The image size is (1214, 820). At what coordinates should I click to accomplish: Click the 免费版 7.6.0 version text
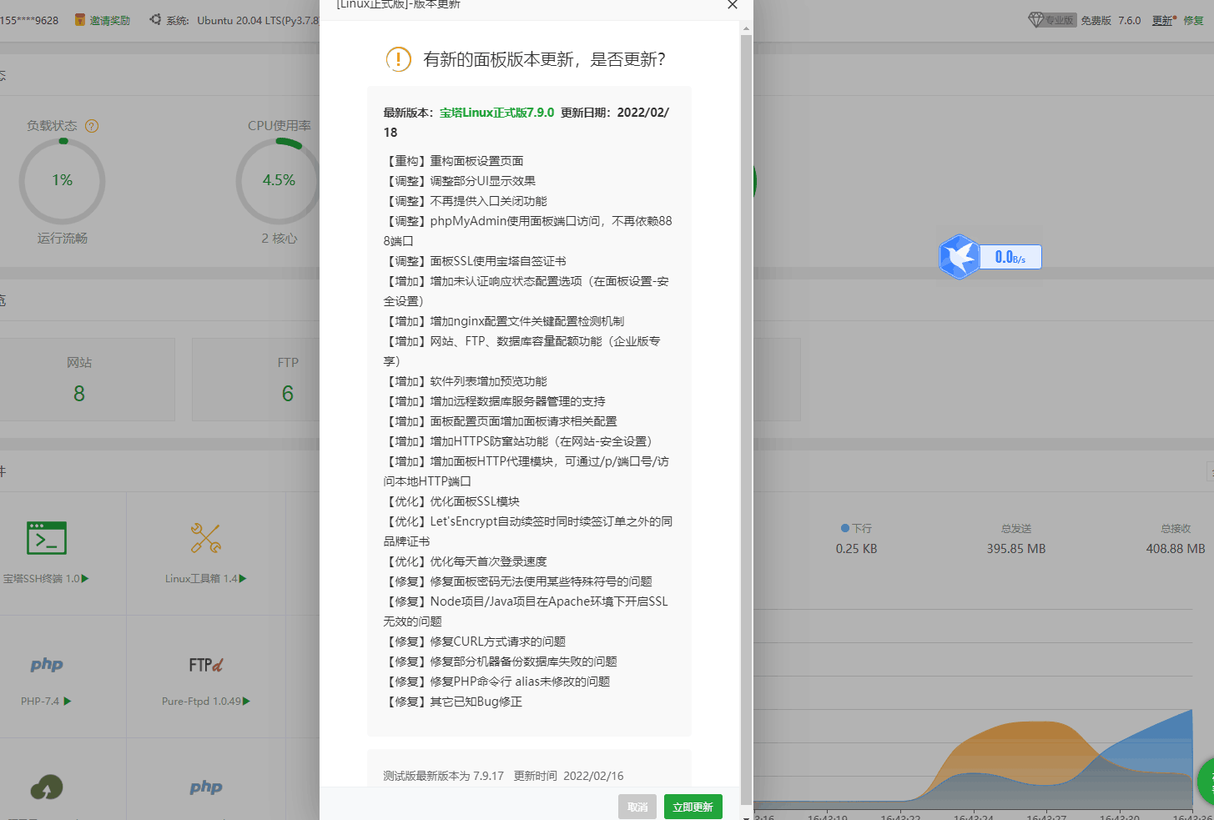coord(1111,20)
